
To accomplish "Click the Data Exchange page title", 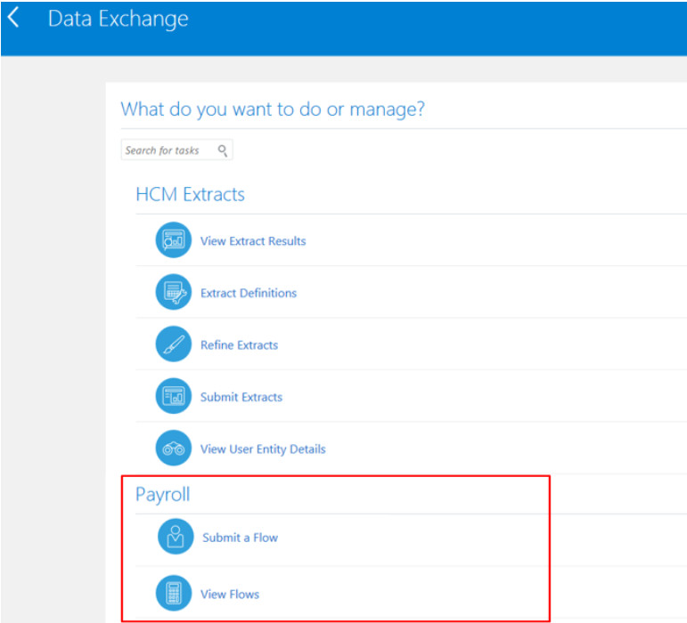I will coord(118,19).
